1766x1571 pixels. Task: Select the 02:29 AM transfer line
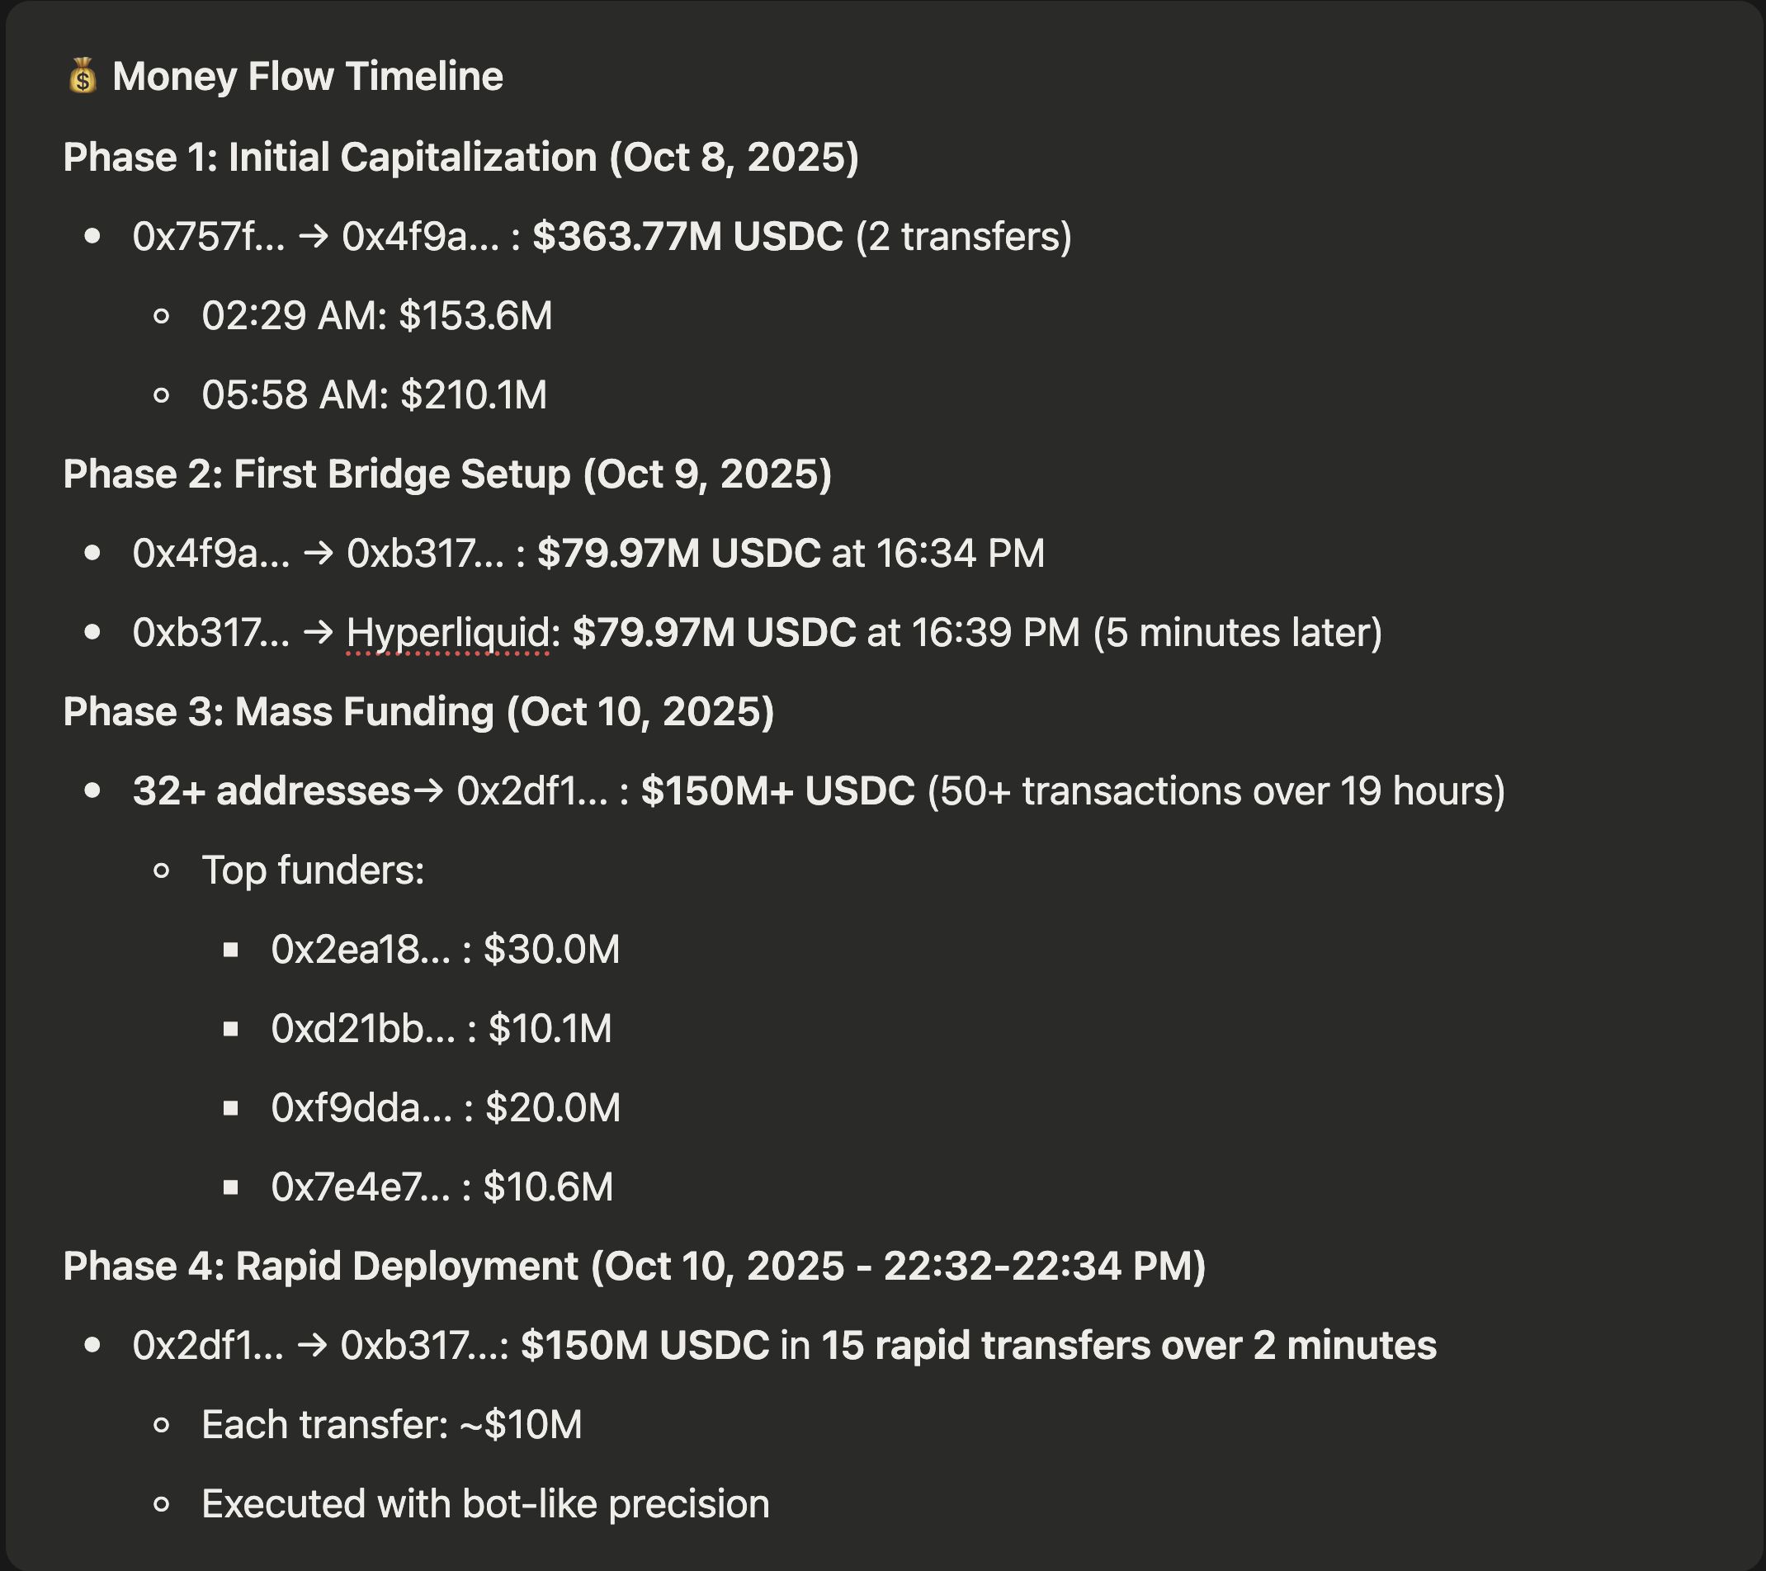[376, 316]
